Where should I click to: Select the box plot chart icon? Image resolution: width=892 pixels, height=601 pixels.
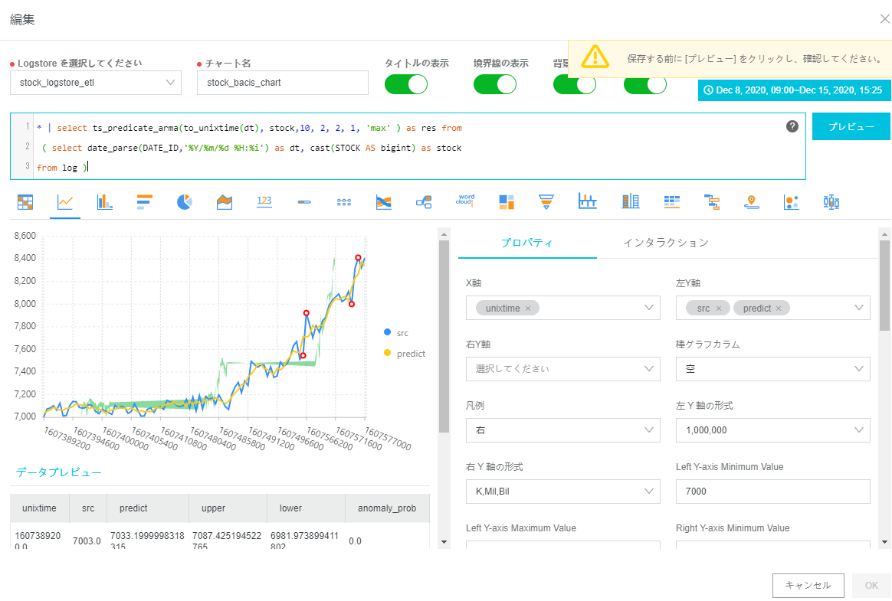(x=831, y=202)
